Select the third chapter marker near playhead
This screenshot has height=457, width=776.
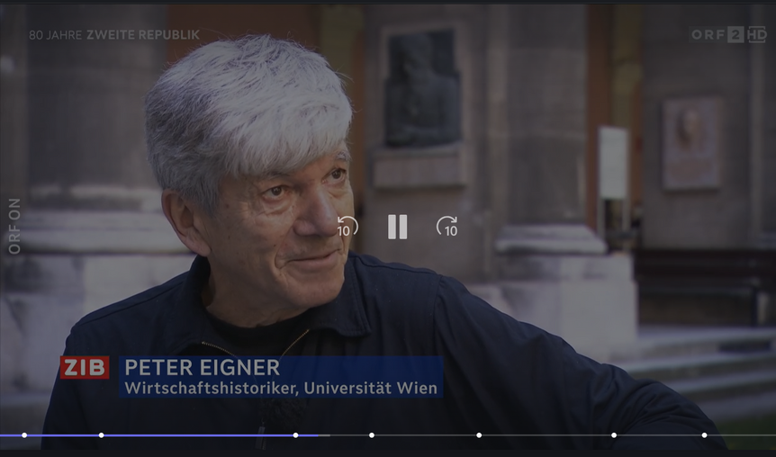(295, 435)
